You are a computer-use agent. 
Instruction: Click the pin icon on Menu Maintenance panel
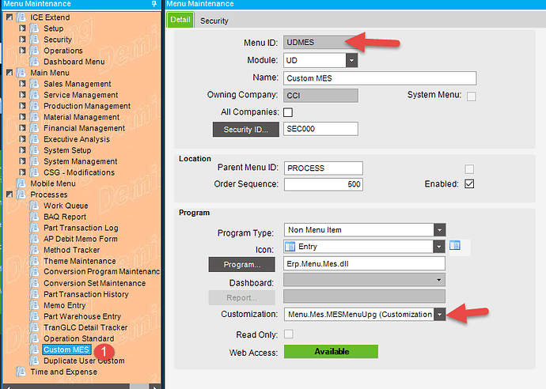[x=154, y=4]
